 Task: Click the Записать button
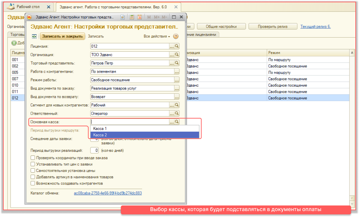point(96,36)
